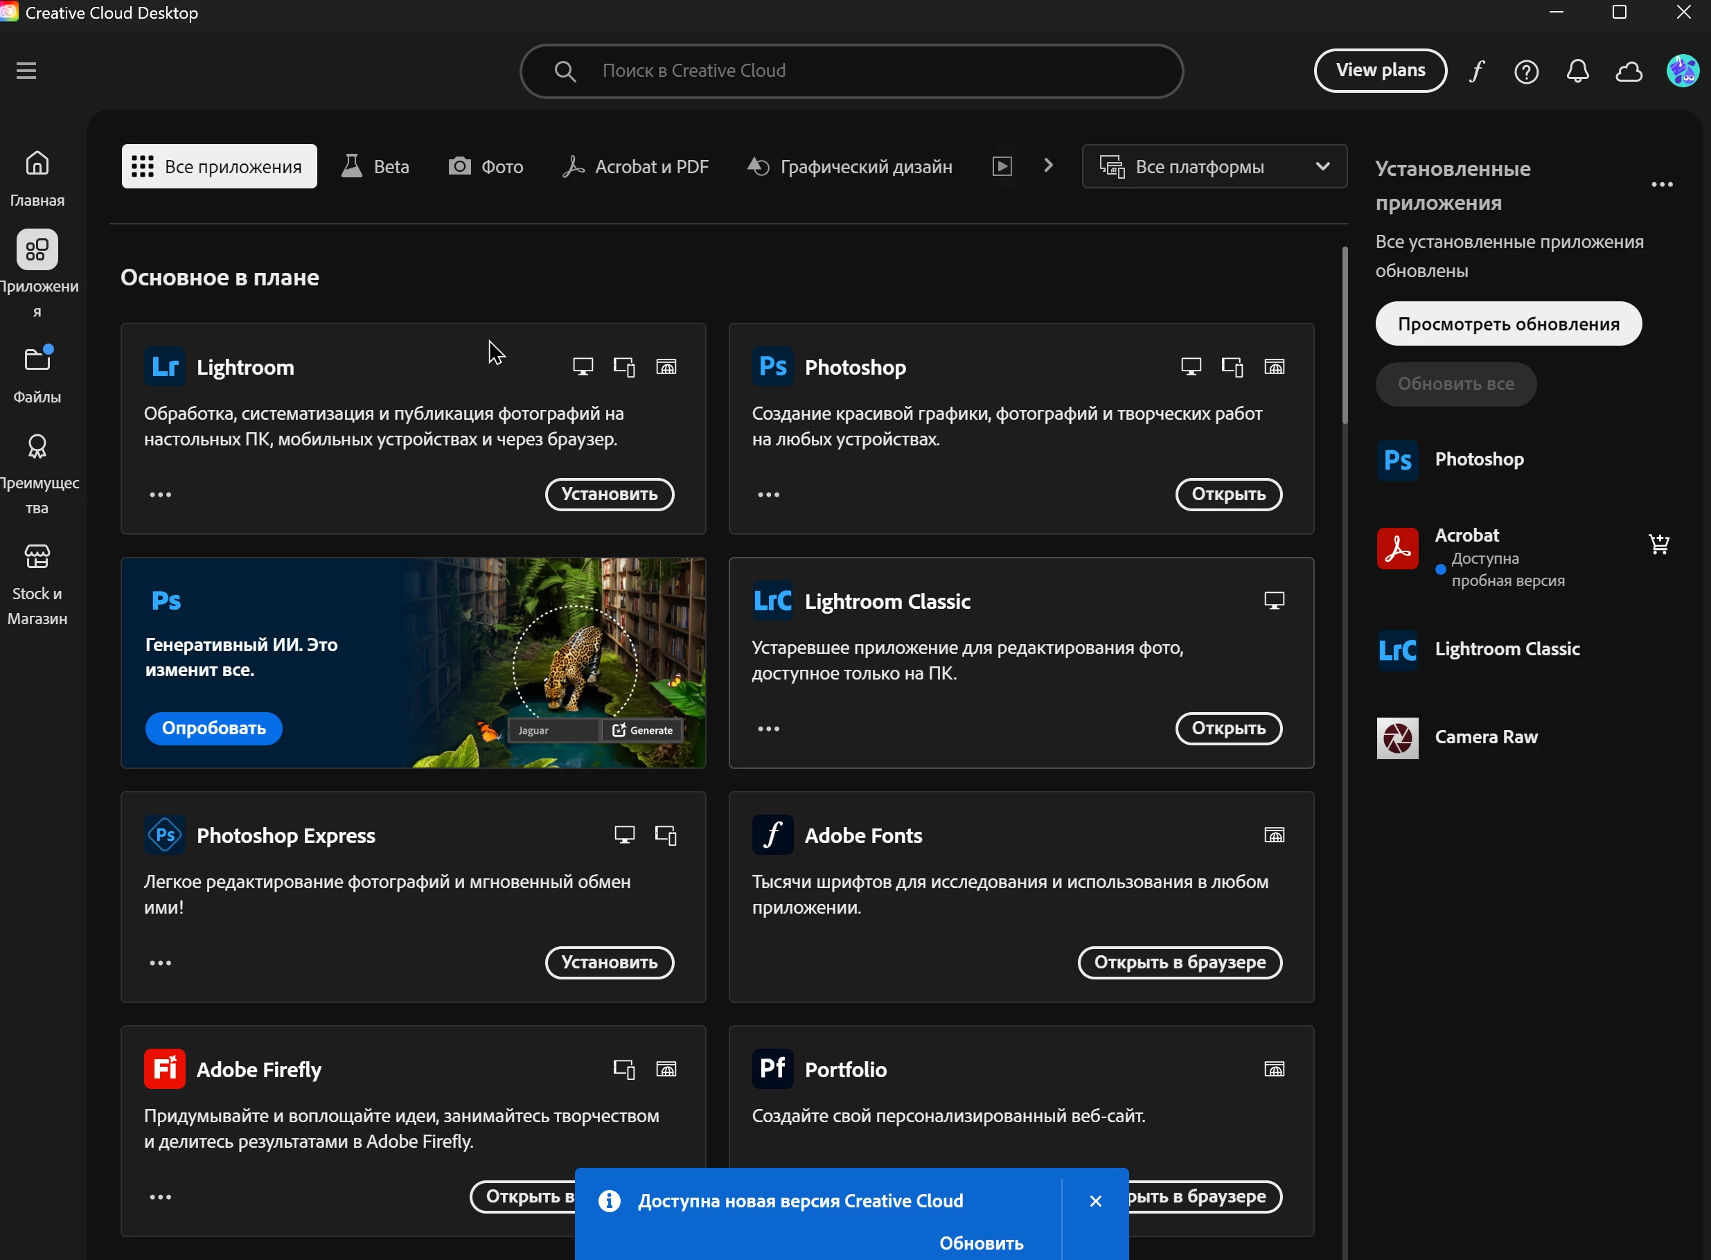Click the Adobe Fonts icon in header
This screenshot has height=1260, width=1711.
tap(1477, 71)
